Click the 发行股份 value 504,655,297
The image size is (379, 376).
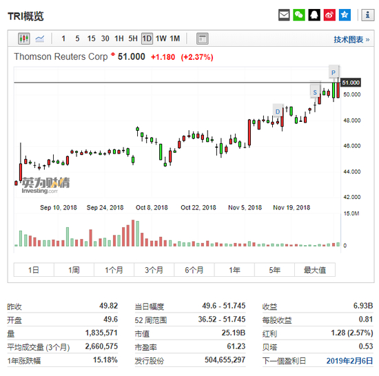click(x=225, y=360)
